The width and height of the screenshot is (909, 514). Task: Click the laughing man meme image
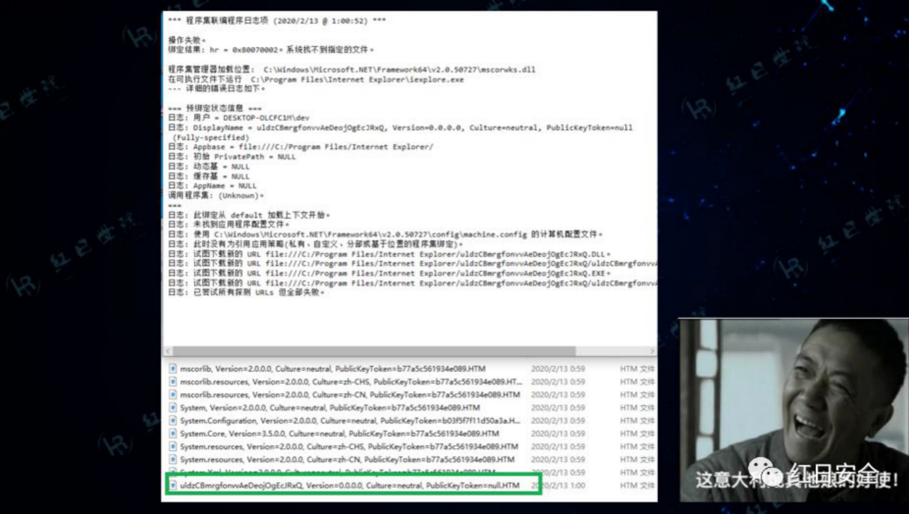[x=794, y=410]
